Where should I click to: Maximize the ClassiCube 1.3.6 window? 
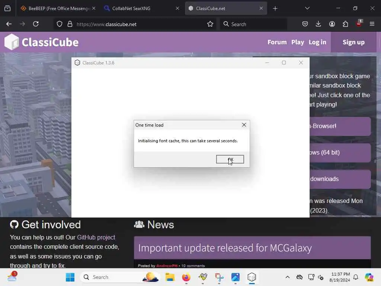click(284, 63)
